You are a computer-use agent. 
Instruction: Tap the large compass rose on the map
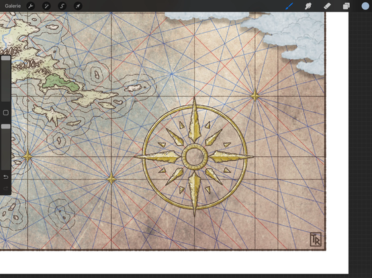tap(195, 157)
